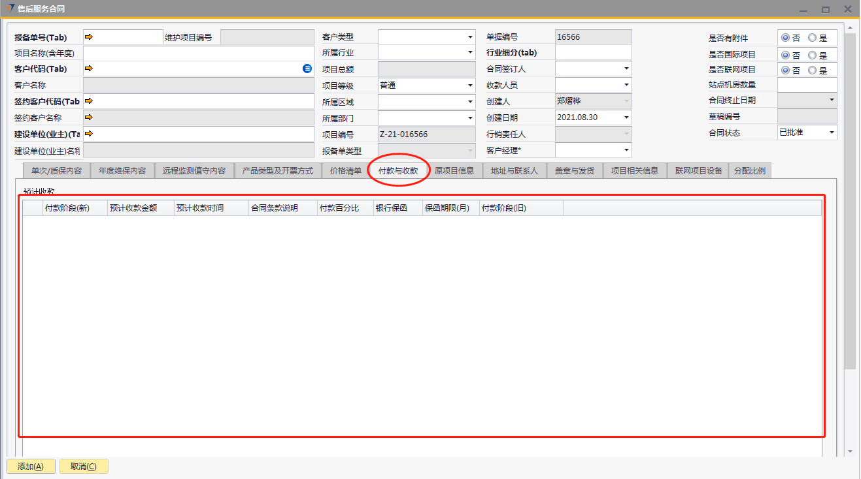Click the arrow icon in 签约客户名称 field
861x479 pixels.
90,117
